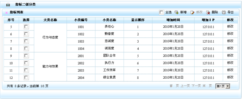Click the 小类名称 column header
This screenshot has width=242, height=99.
(x=109, y=20)
